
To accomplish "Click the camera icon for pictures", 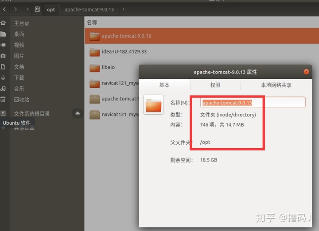I will (x=3, y=56).
